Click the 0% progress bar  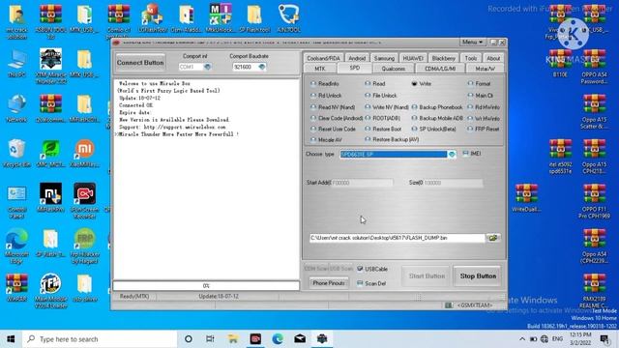[x=206, y=286]
